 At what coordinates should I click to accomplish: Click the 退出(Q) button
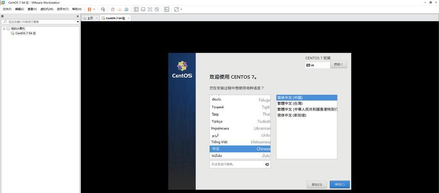[x=317, y=184]
